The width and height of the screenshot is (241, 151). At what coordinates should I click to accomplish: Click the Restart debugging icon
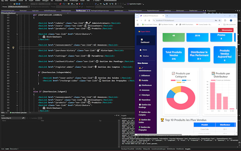[82, 4]
